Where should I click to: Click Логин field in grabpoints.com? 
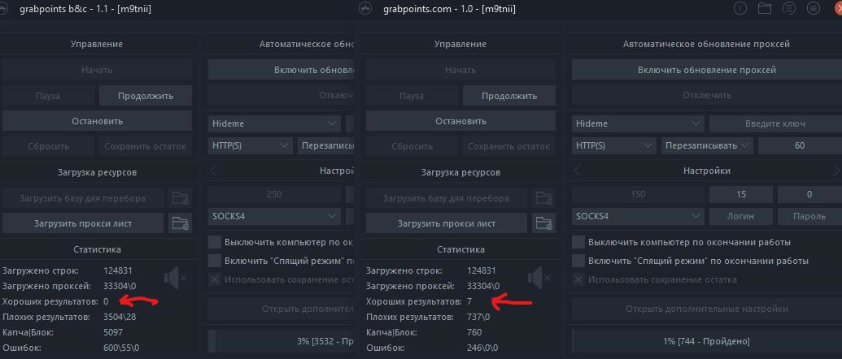tap(741, 217)
